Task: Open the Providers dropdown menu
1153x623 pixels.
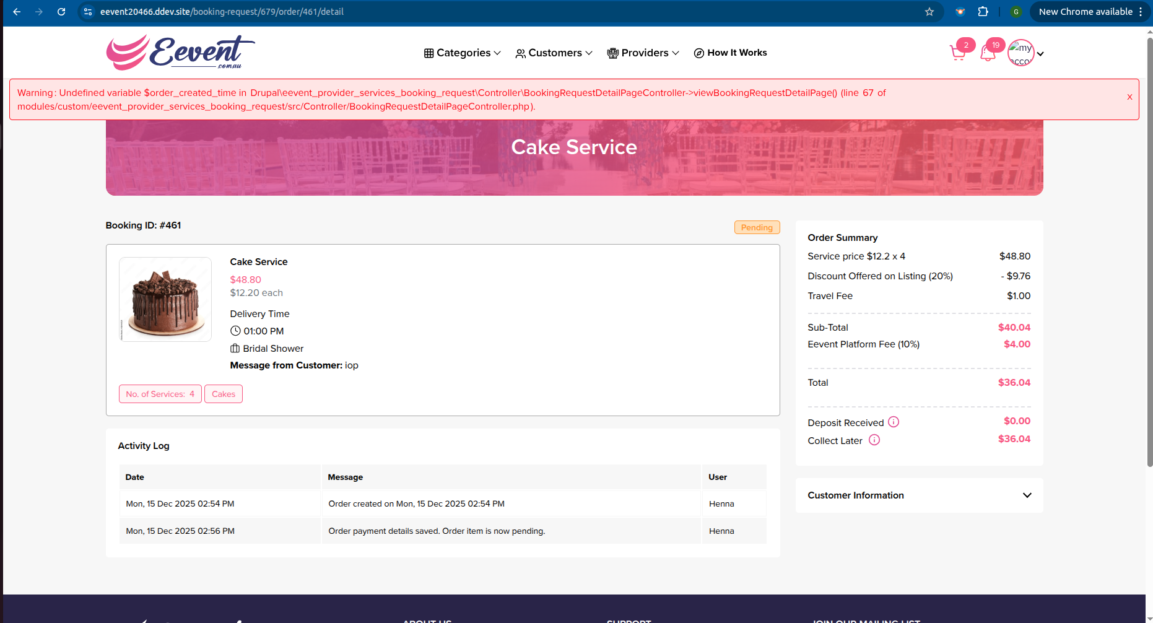Action: click(x=643, y=53)
